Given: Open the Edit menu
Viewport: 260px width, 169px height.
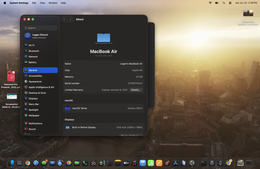Looking at the screenshot, I should click(34, 3).
